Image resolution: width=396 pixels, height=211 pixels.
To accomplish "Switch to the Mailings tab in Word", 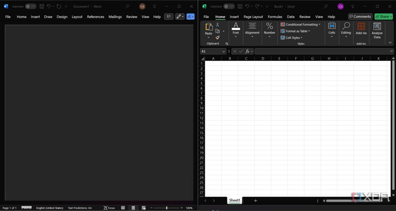I will (x=115, y=17).
